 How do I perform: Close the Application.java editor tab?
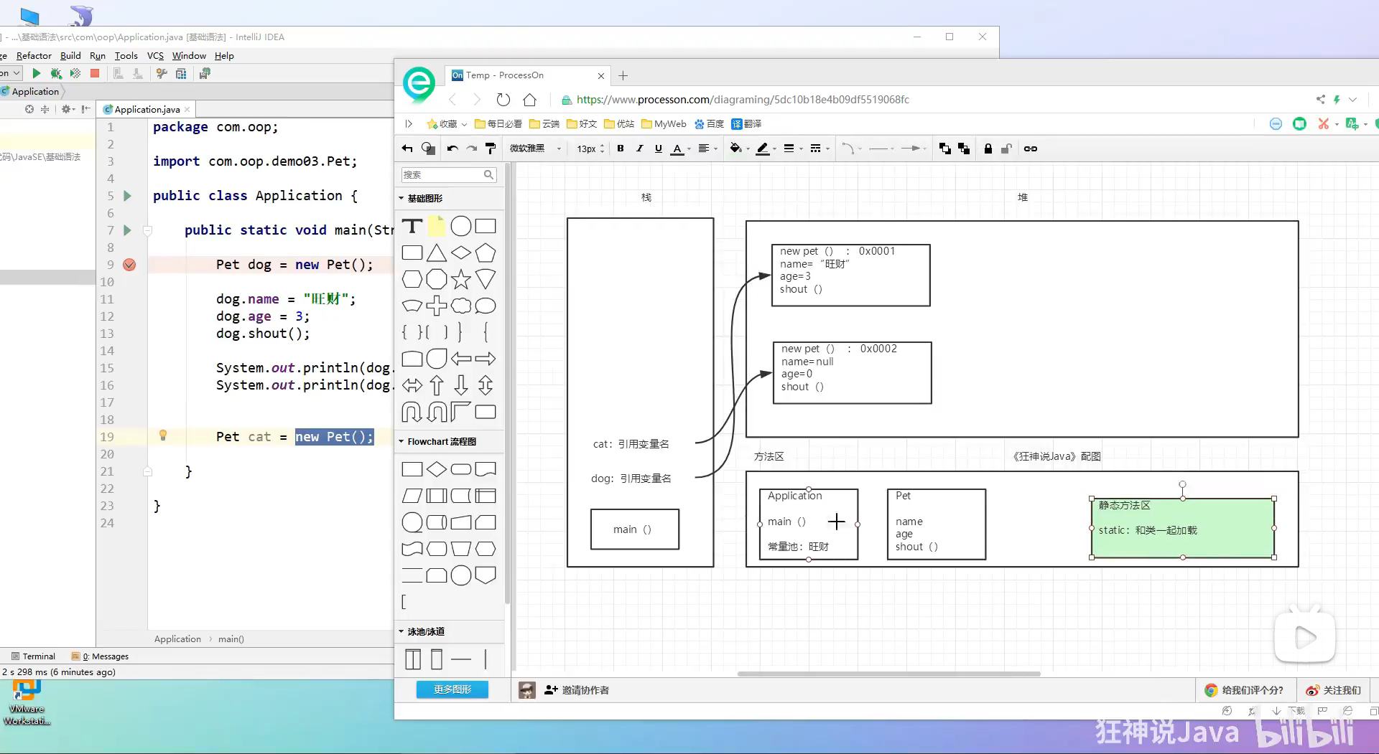pyautogui.click(x=187, y=109)
